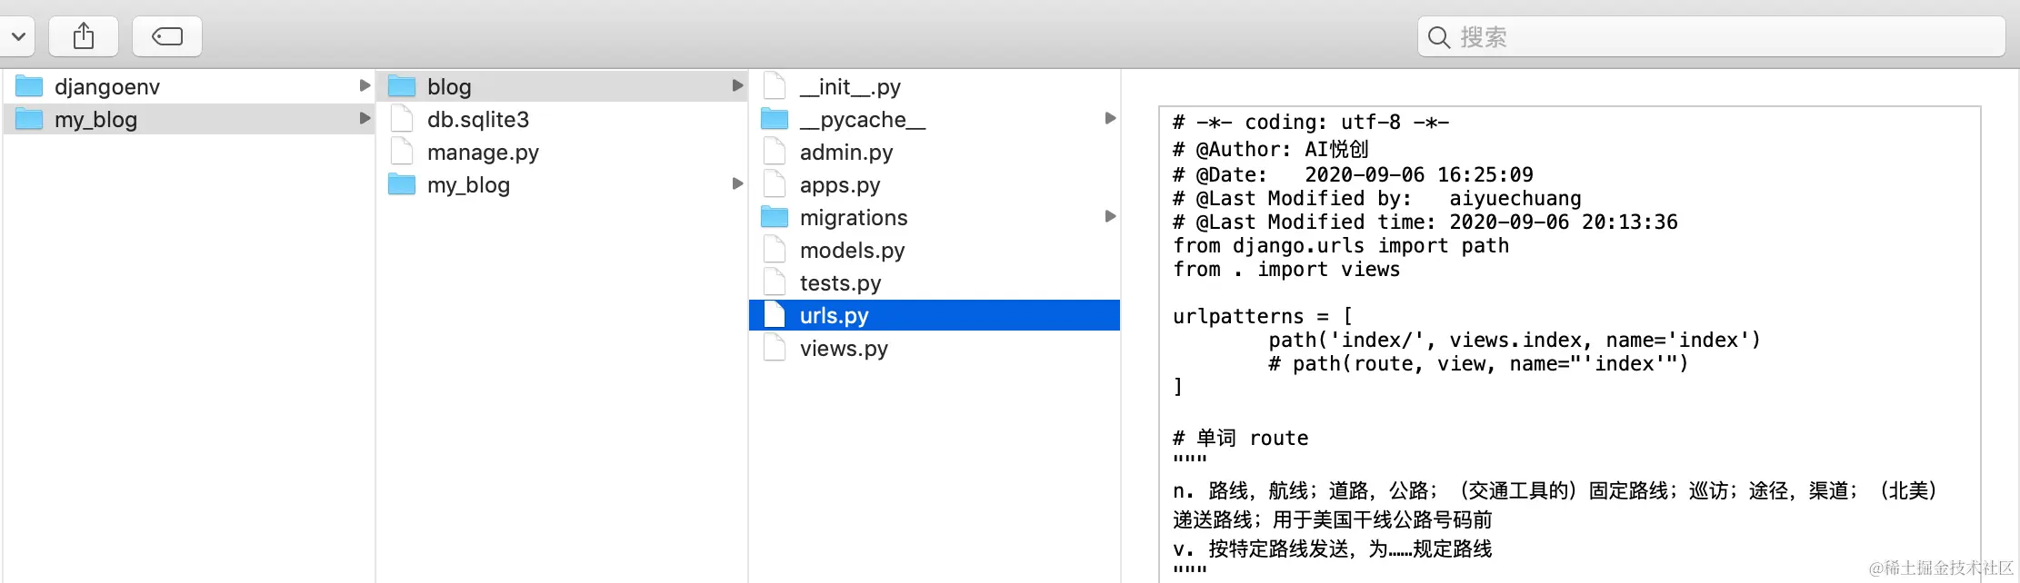2020x583 pixels.
Task: Select the tests.py file icon
Action: [x=775, y=282]
